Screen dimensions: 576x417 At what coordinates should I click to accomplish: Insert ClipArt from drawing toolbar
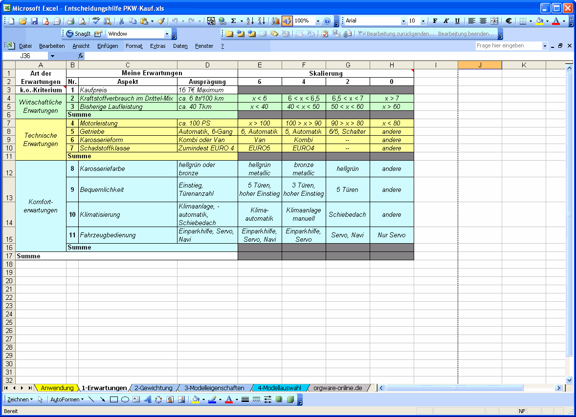point(170,399)
